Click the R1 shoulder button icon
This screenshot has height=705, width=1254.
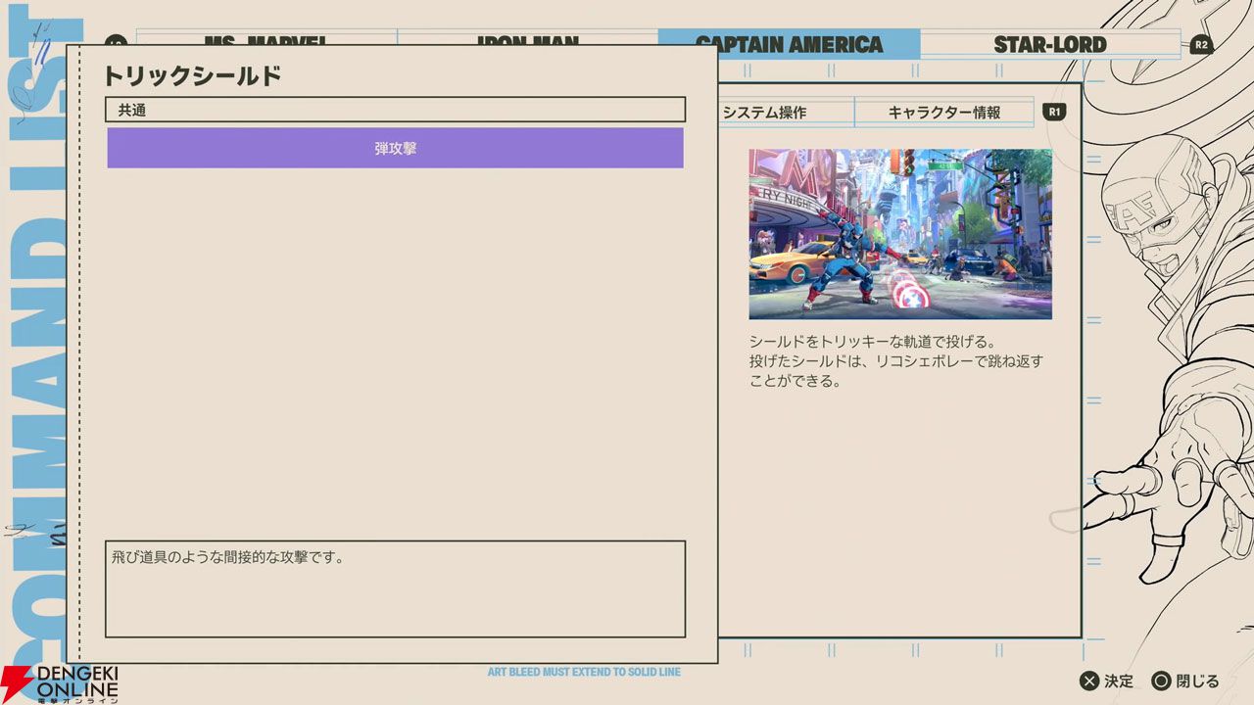[x=1054, y=112]
